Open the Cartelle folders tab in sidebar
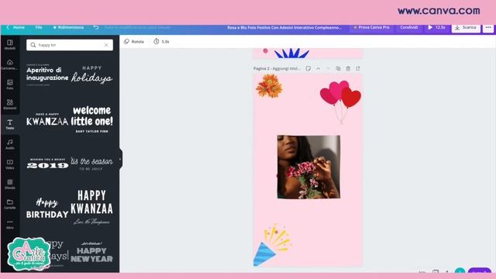496x279 pixels. tap(10, 204)
